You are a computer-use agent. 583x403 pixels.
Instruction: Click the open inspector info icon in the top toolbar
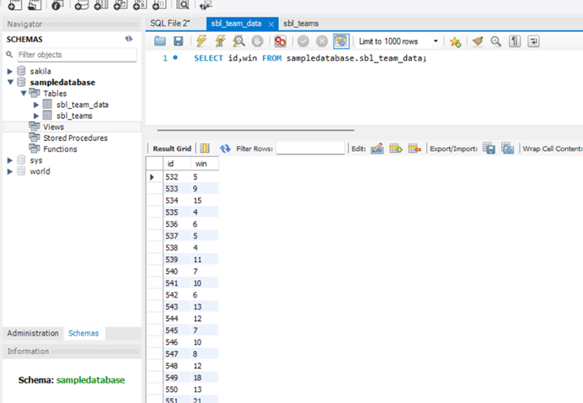tap(57, 5)
